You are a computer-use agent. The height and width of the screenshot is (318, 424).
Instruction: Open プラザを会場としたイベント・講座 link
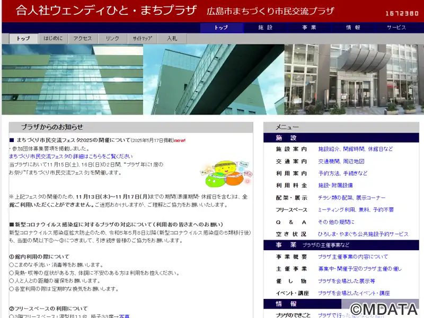pos(354,293)
